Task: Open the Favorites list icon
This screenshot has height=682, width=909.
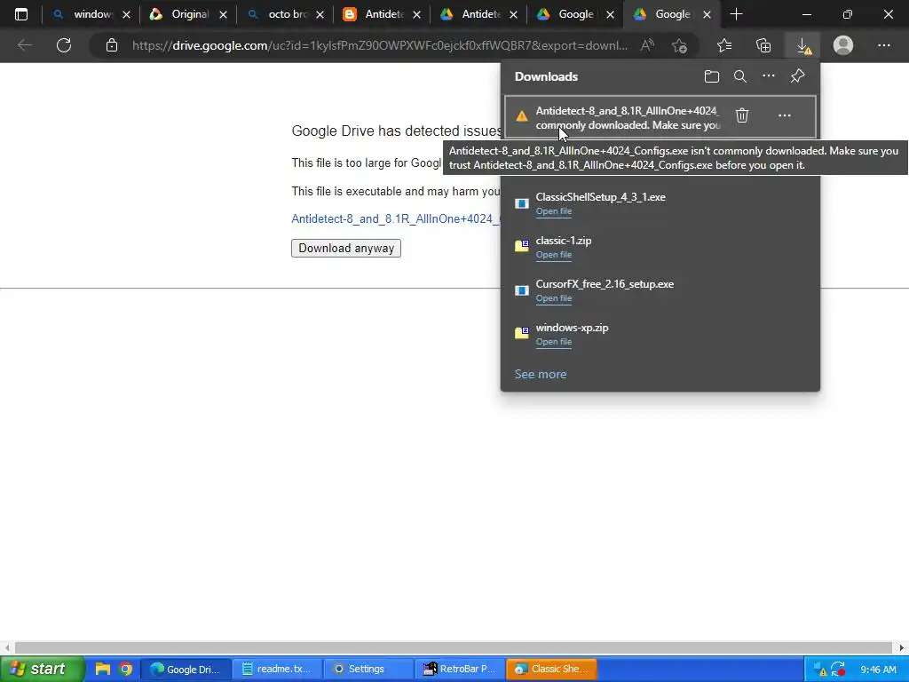Action: point(724,45)
